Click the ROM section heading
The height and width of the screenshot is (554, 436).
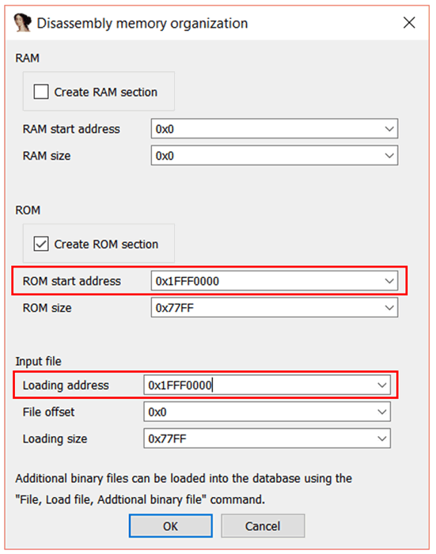click(28, 211)
